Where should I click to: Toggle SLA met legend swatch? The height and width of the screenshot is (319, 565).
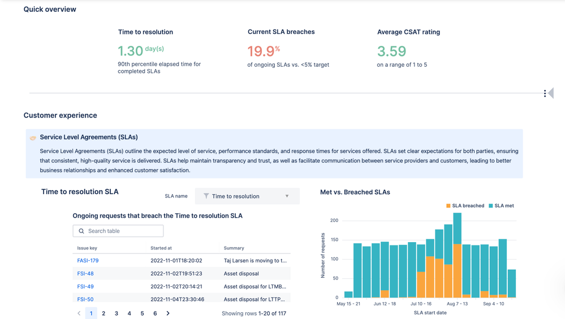(x=491, y=206)
